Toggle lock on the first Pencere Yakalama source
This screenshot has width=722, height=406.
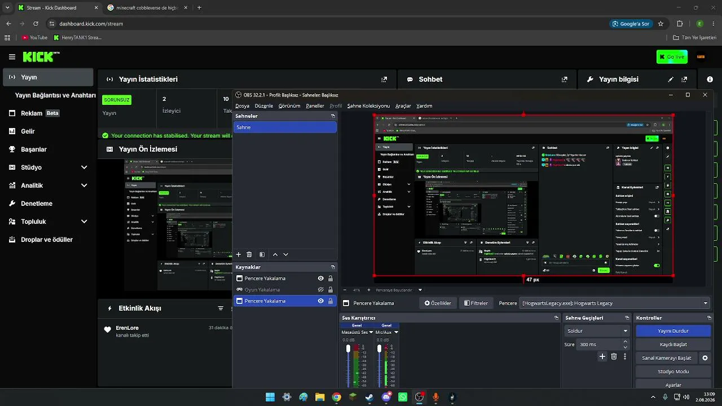pyautogui.click(x=331, y=279)
